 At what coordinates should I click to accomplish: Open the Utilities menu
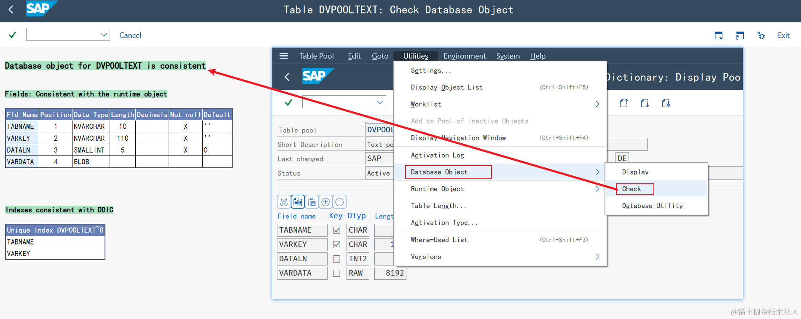coord(416,56)
